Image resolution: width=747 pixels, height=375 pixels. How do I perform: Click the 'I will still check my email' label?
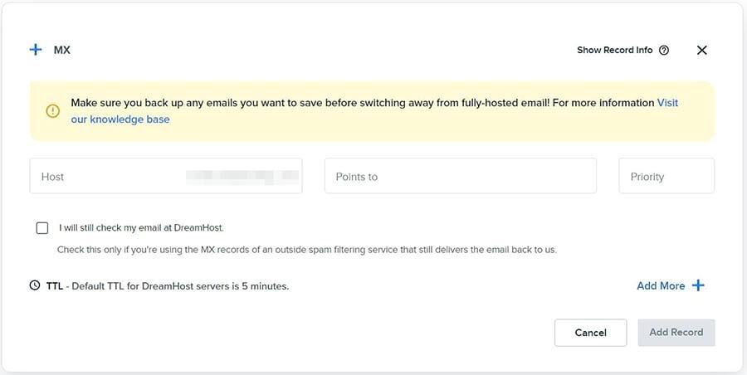click(x=141, y=227)
